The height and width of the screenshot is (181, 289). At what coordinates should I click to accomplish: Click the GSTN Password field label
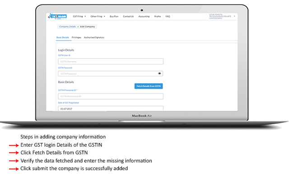[65, 68]
